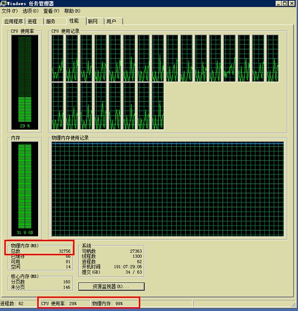
Task: Click 物理内存: 99% in the status bar
Action: coord(107,304)
